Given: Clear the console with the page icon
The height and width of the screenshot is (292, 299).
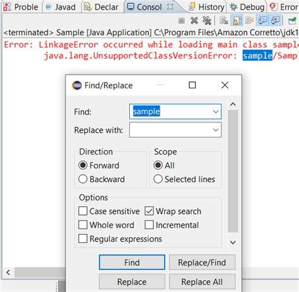Looking at the screenshot, I should (224, 21).
